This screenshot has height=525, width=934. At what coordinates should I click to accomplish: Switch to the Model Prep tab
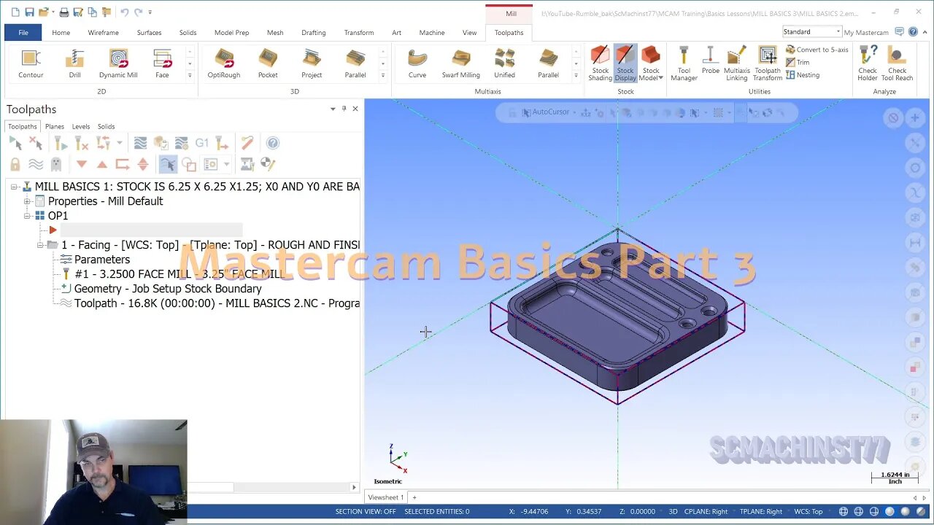click(x=231, y=32)
